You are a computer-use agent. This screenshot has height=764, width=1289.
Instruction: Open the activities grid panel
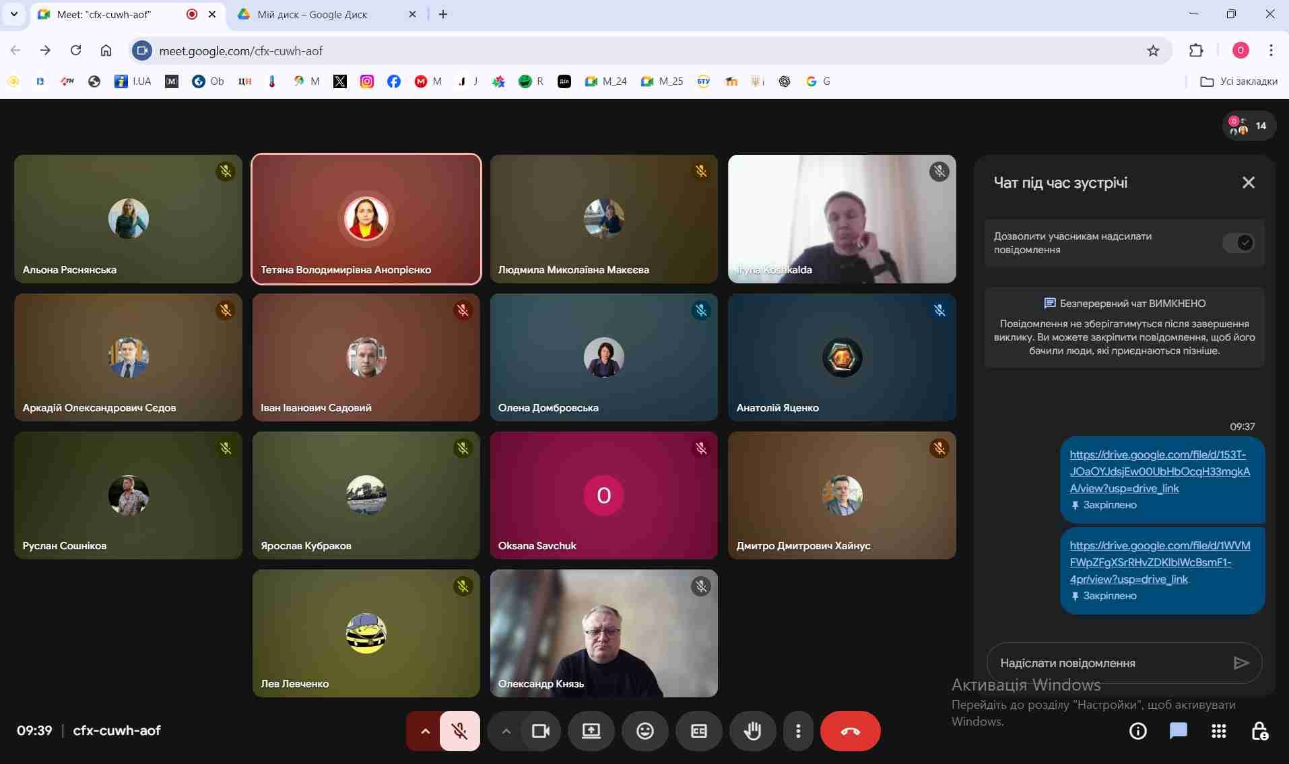pos(1218,731)
